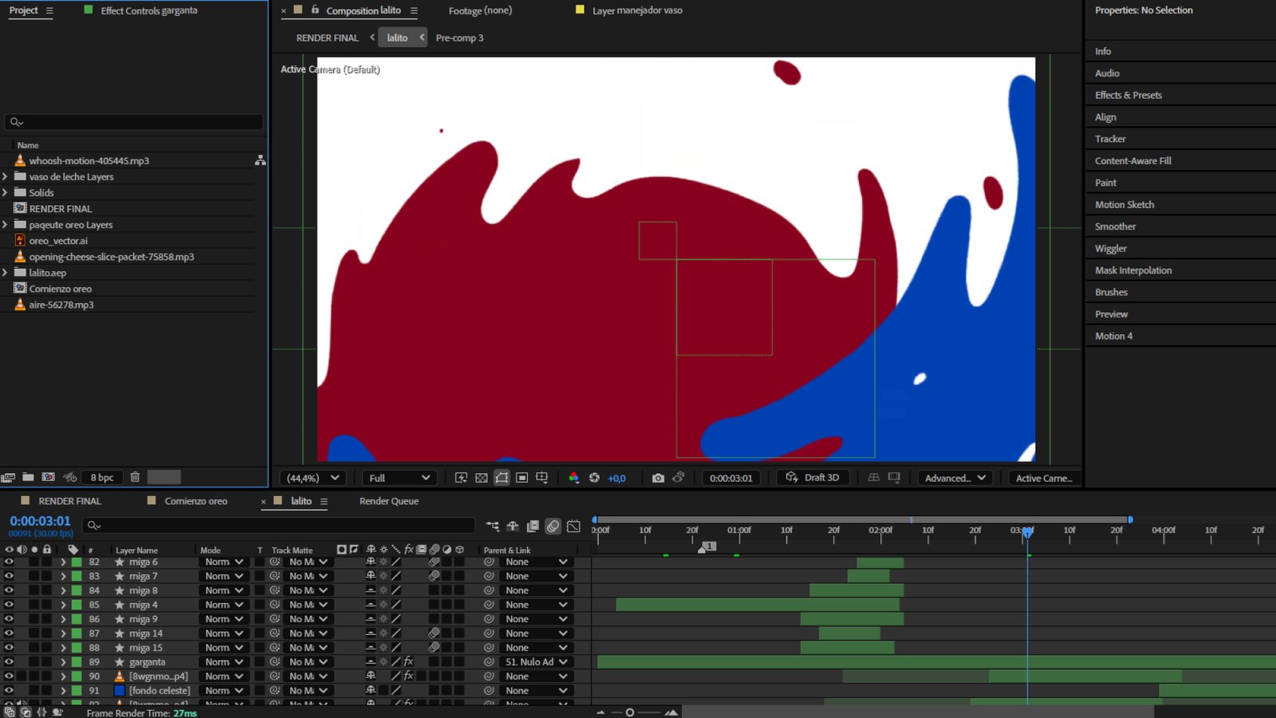1276x718 pixels.
Task: Toggle mask and shape path visibility icon
Action: pos(502,478)
